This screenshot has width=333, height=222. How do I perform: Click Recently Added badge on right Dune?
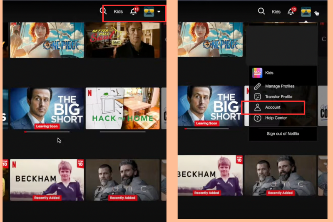280,193
